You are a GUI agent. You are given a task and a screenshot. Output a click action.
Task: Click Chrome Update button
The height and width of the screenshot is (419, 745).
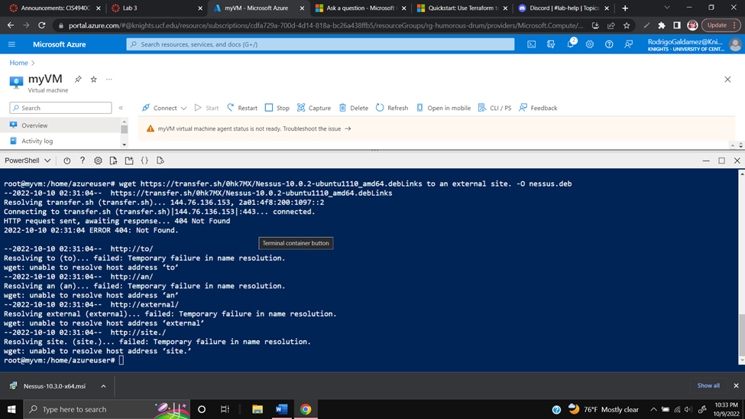click(721, 25)
